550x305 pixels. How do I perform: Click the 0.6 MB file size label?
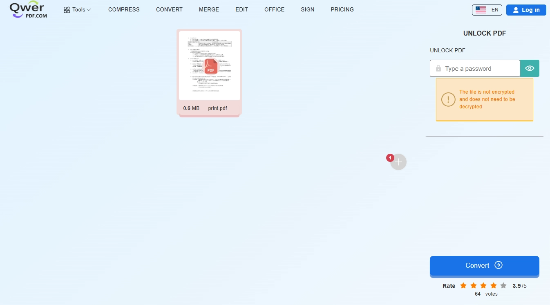pos(191,108)
